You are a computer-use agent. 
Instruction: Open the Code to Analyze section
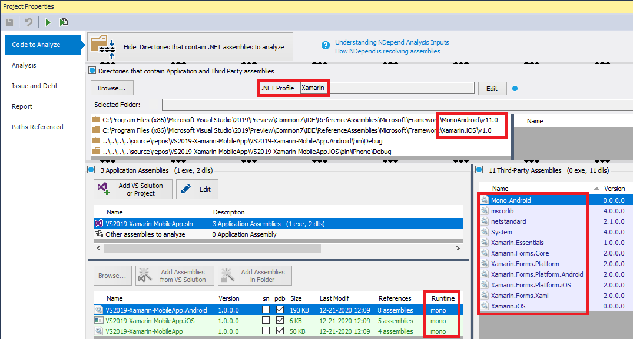pos(43,45)
